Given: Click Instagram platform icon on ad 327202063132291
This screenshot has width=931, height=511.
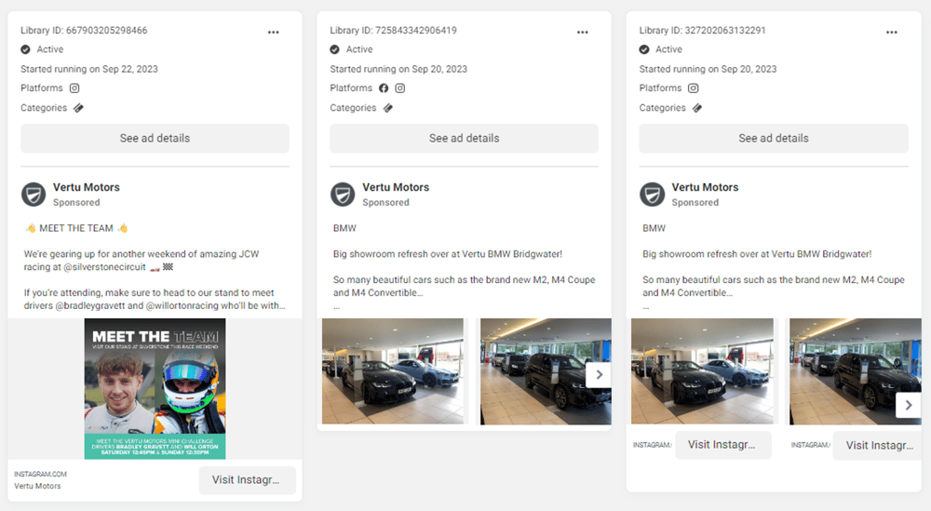Looking at the screenshot, I should pyautogui.click(x=693, y=87).
